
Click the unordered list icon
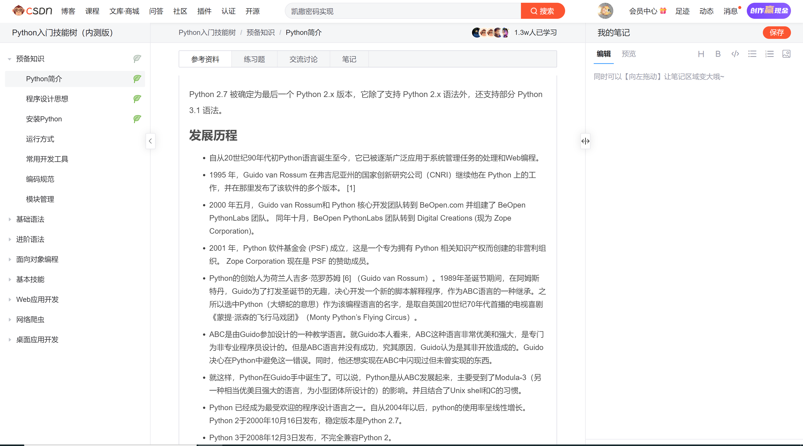[x=752, y=54]
